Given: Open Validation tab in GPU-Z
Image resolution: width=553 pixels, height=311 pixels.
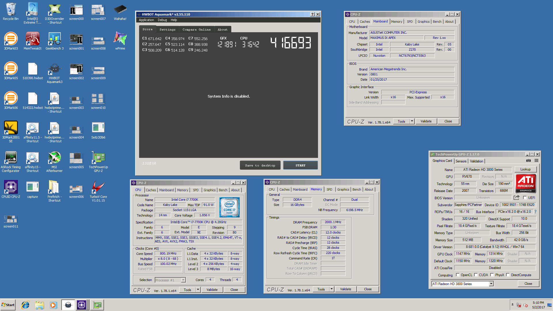Looking at the screenshot, I should [x=476, y=161].
